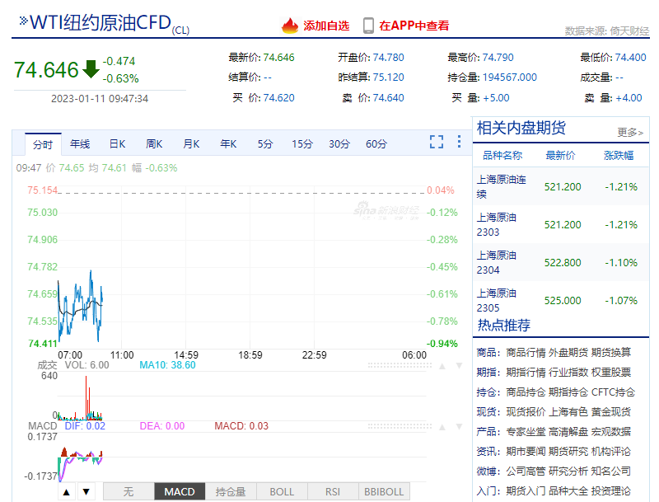Open the 上海原油2304 contract
The height and width of the screenshot is (502, 659).
[561, 262]
